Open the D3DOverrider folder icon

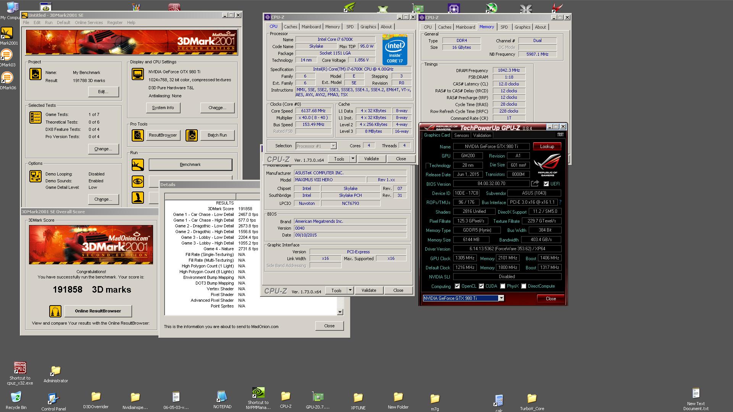coord(96,397)
